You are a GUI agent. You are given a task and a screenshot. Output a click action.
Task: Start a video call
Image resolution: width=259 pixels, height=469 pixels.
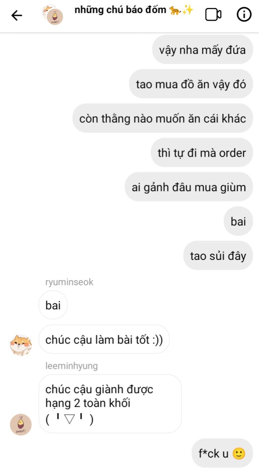tap(213, 15)
